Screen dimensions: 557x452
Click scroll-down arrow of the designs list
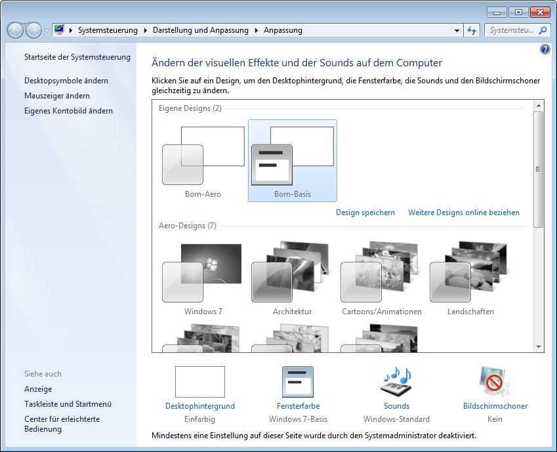click(x=539, y=347)
